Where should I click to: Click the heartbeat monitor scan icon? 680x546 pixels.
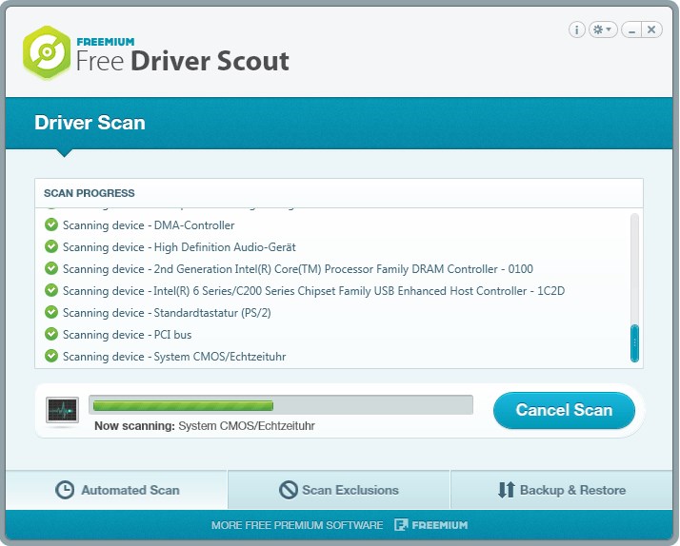pyautogui.click(x=63, y=410)
